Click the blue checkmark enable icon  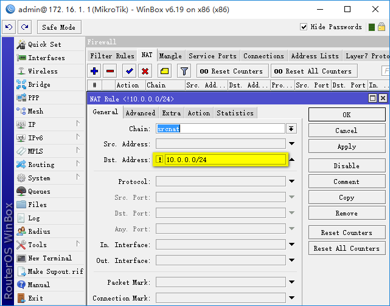click(x=130, y=71)
